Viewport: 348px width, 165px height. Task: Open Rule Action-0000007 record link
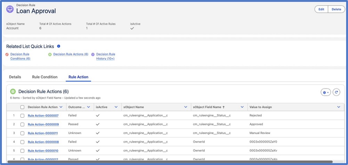point(43,115)
